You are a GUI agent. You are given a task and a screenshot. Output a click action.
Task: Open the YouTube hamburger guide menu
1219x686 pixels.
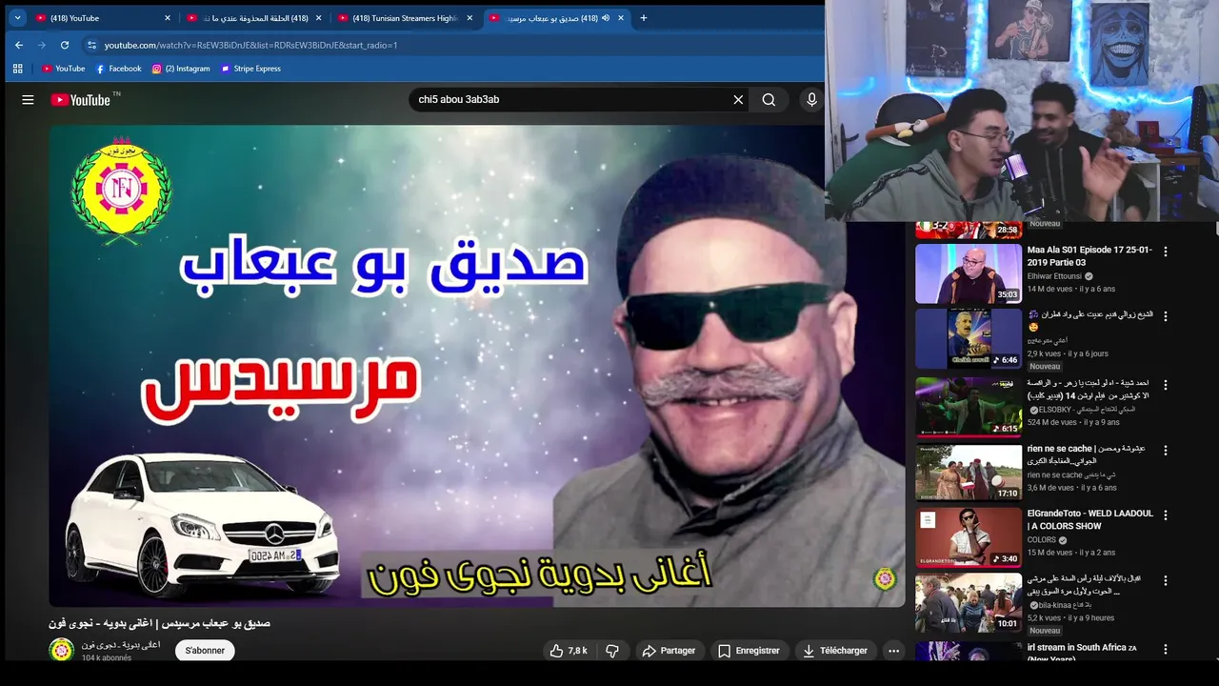(x=28, y=99)
